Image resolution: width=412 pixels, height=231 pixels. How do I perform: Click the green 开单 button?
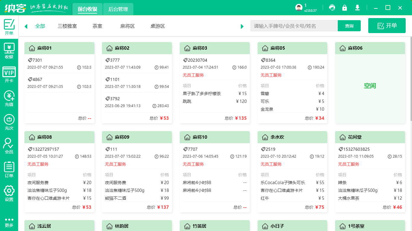(x=387, y=25)
